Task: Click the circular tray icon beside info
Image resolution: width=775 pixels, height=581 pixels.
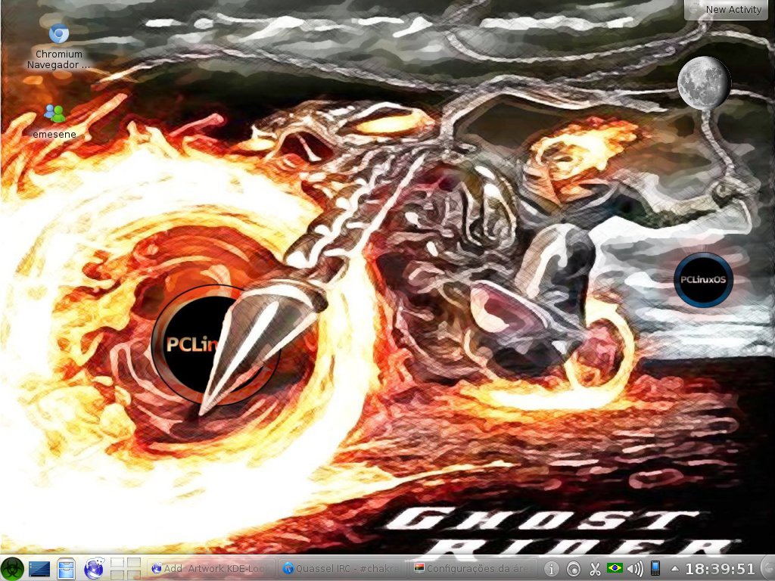Action: [573, 569]
